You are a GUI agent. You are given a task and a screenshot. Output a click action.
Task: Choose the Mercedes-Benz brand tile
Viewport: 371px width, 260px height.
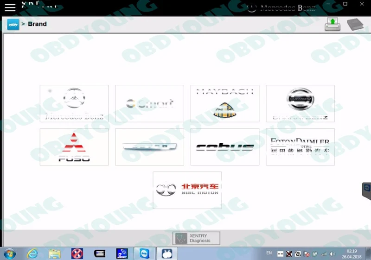(74, 103)
